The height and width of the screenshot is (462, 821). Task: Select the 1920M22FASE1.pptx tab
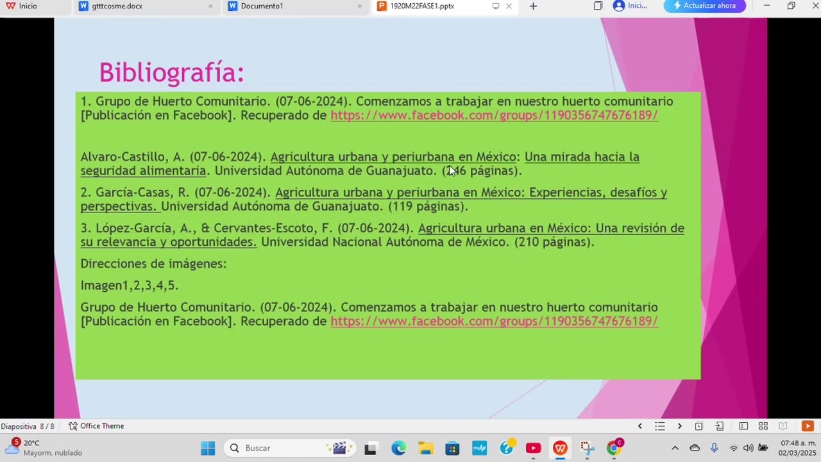(x=422, y=6)
